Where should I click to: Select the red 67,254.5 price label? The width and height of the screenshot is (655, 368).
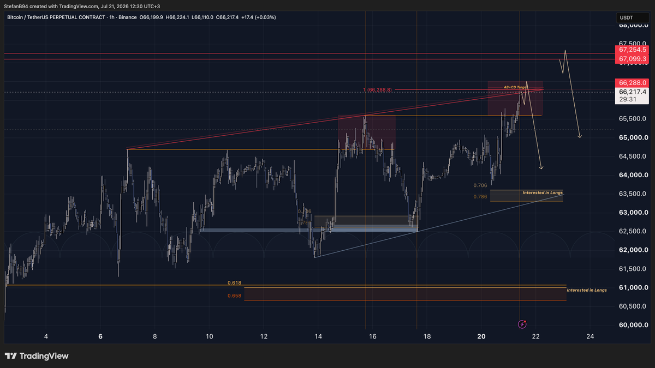pyautogui.click(x=632, y=49)
